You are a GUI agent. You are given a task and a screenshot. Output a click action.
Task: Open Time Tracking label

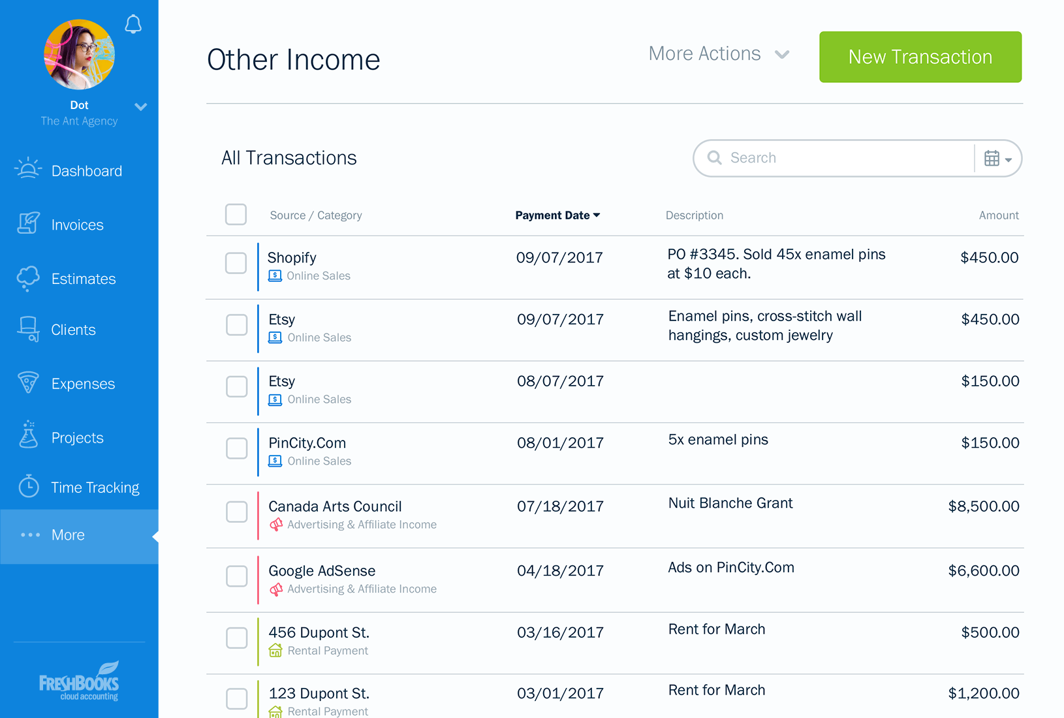95,488
